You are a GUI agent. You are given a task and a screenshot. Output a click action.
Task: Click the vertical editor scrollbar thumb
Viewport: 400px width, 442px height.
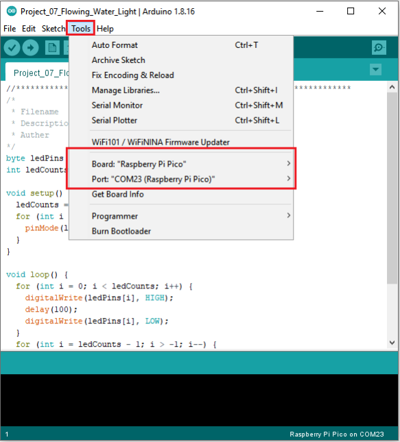click(392, 188)
